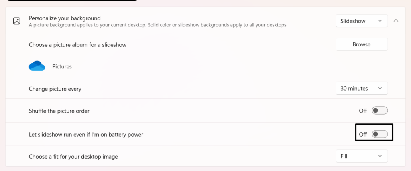Image resolution: width=411 pixels, height=171 pixels.
Task: Click the Off label next to Shuffle toggle
Action: [363, 111]
